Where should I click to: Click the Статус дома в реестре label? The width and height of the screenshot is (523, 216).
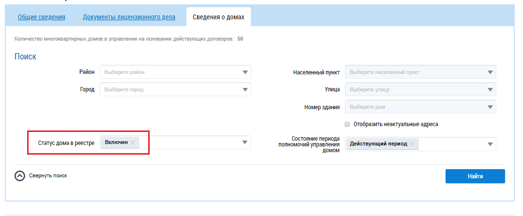pos(66,143)
